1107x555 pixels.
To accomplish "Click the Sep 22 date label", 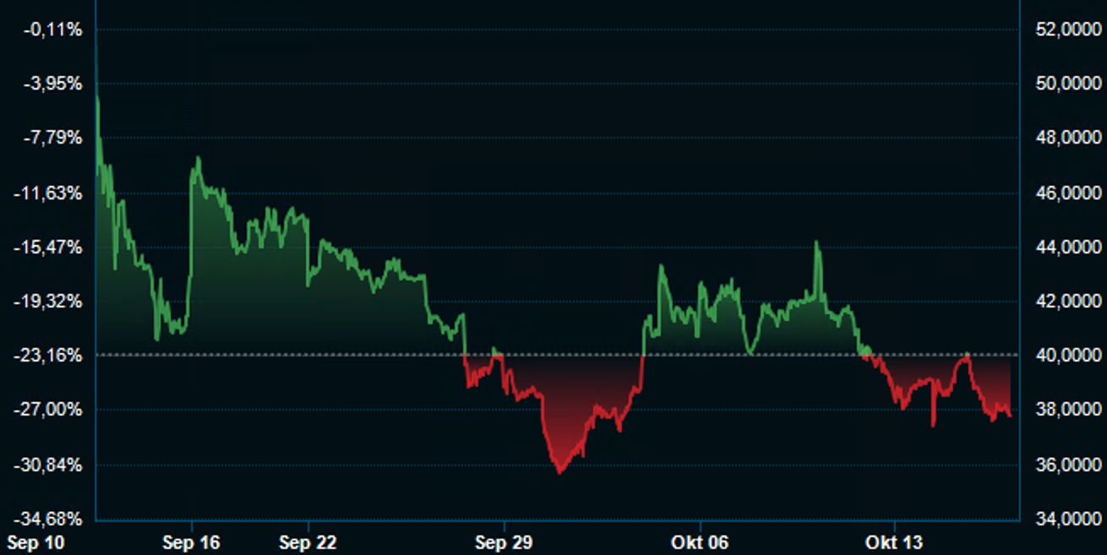I will click(x=308, y=541).
